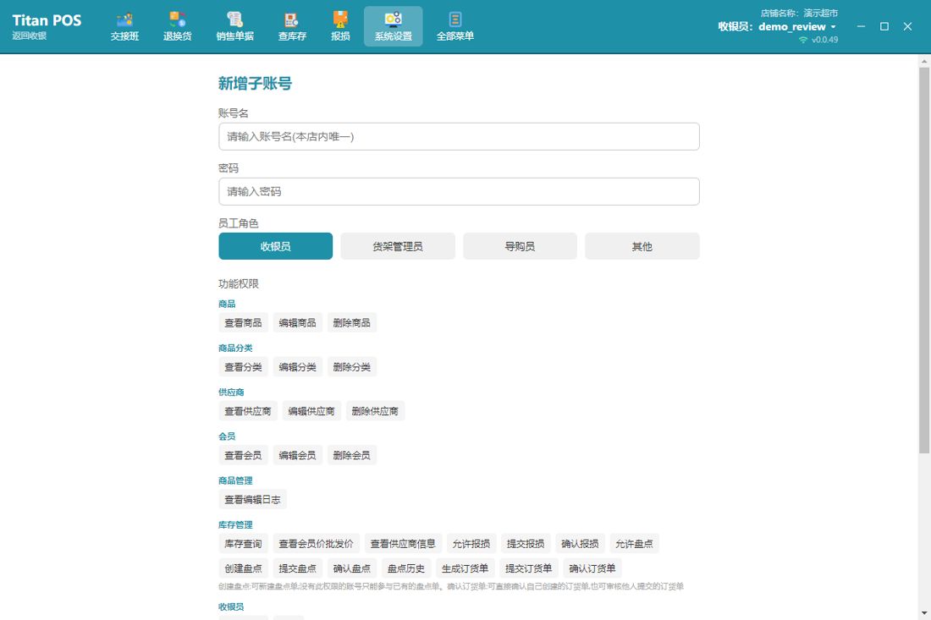
Task: Click the 库存管理 category heading
Action: pos(235,524)
